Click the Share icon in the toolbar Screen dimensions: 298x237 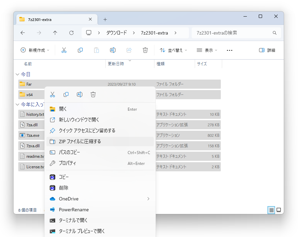(129, 50)
